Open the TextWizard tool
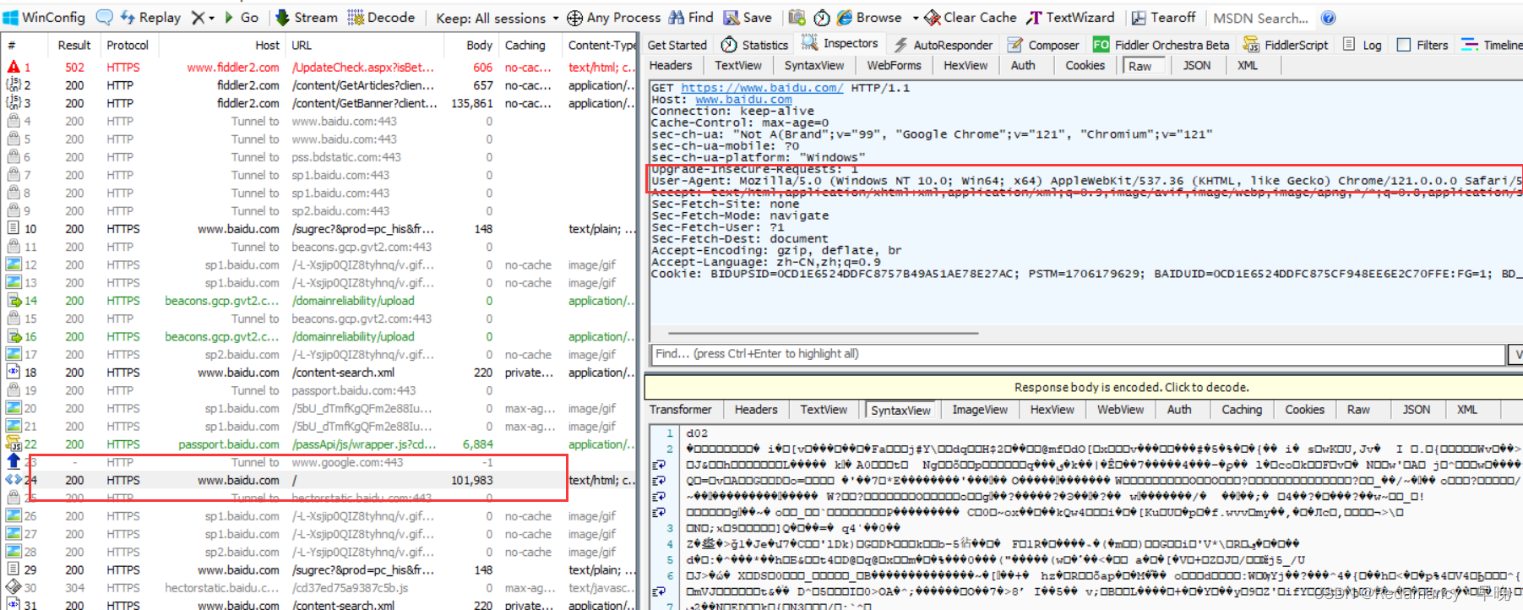This screenshot has width=1523, height=610. tap(1070, 17)
